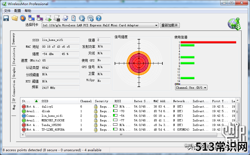Open the speech bubble info icon
The height and width of the screenshot is (155, 250).
pyautogui.click(x=90, y=18)
